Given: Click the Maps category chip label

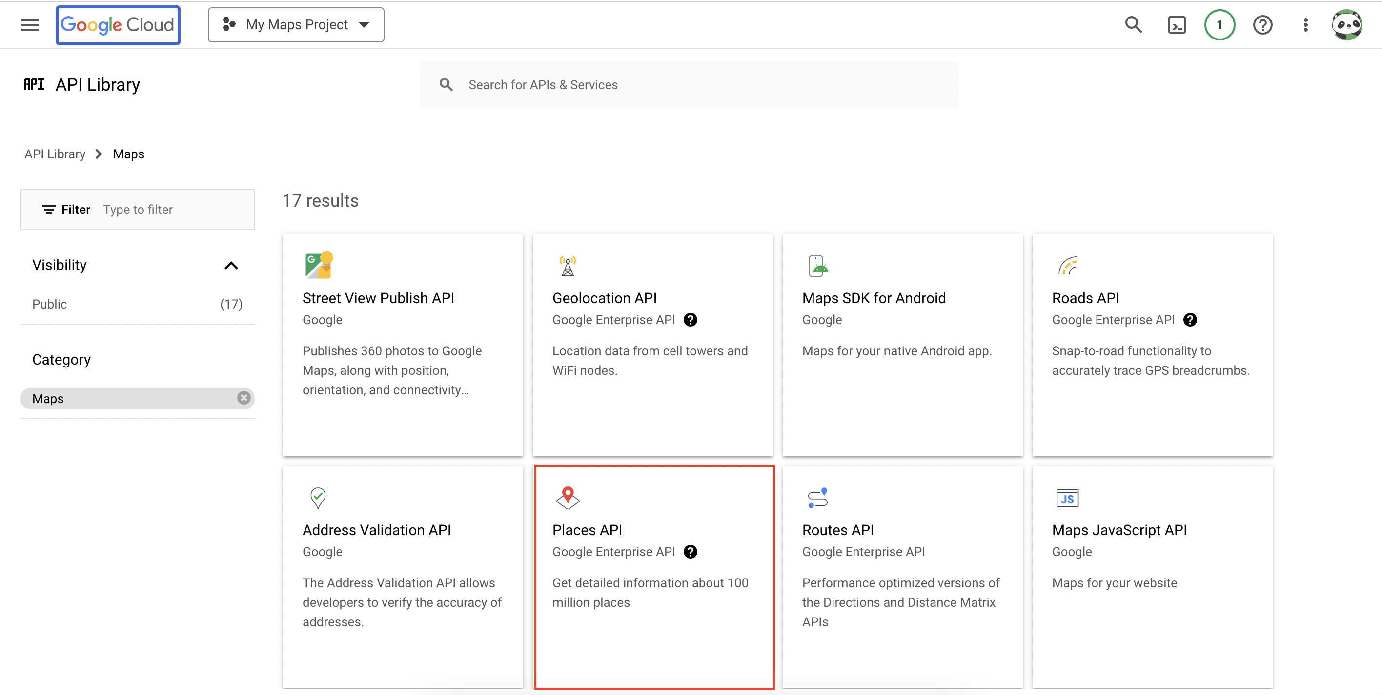Looking at the screenshot, I should (x=48, y=398).
